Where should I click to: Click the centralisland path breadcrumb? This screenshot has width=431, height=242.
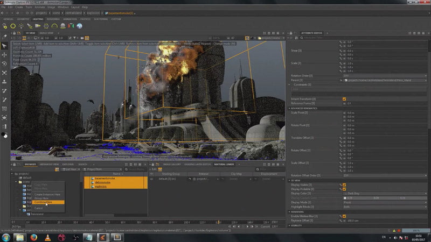73,13
